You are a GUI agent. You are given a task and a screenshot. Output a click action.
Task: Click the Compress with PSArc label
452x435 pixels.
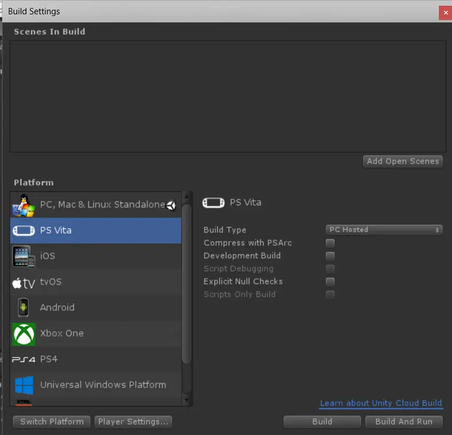[247, 243]
